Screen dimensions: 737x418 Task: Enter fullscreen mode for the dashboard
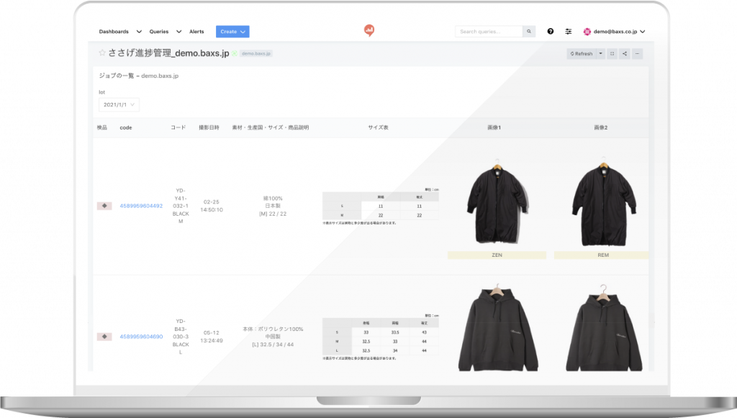[x=612, y=53]
